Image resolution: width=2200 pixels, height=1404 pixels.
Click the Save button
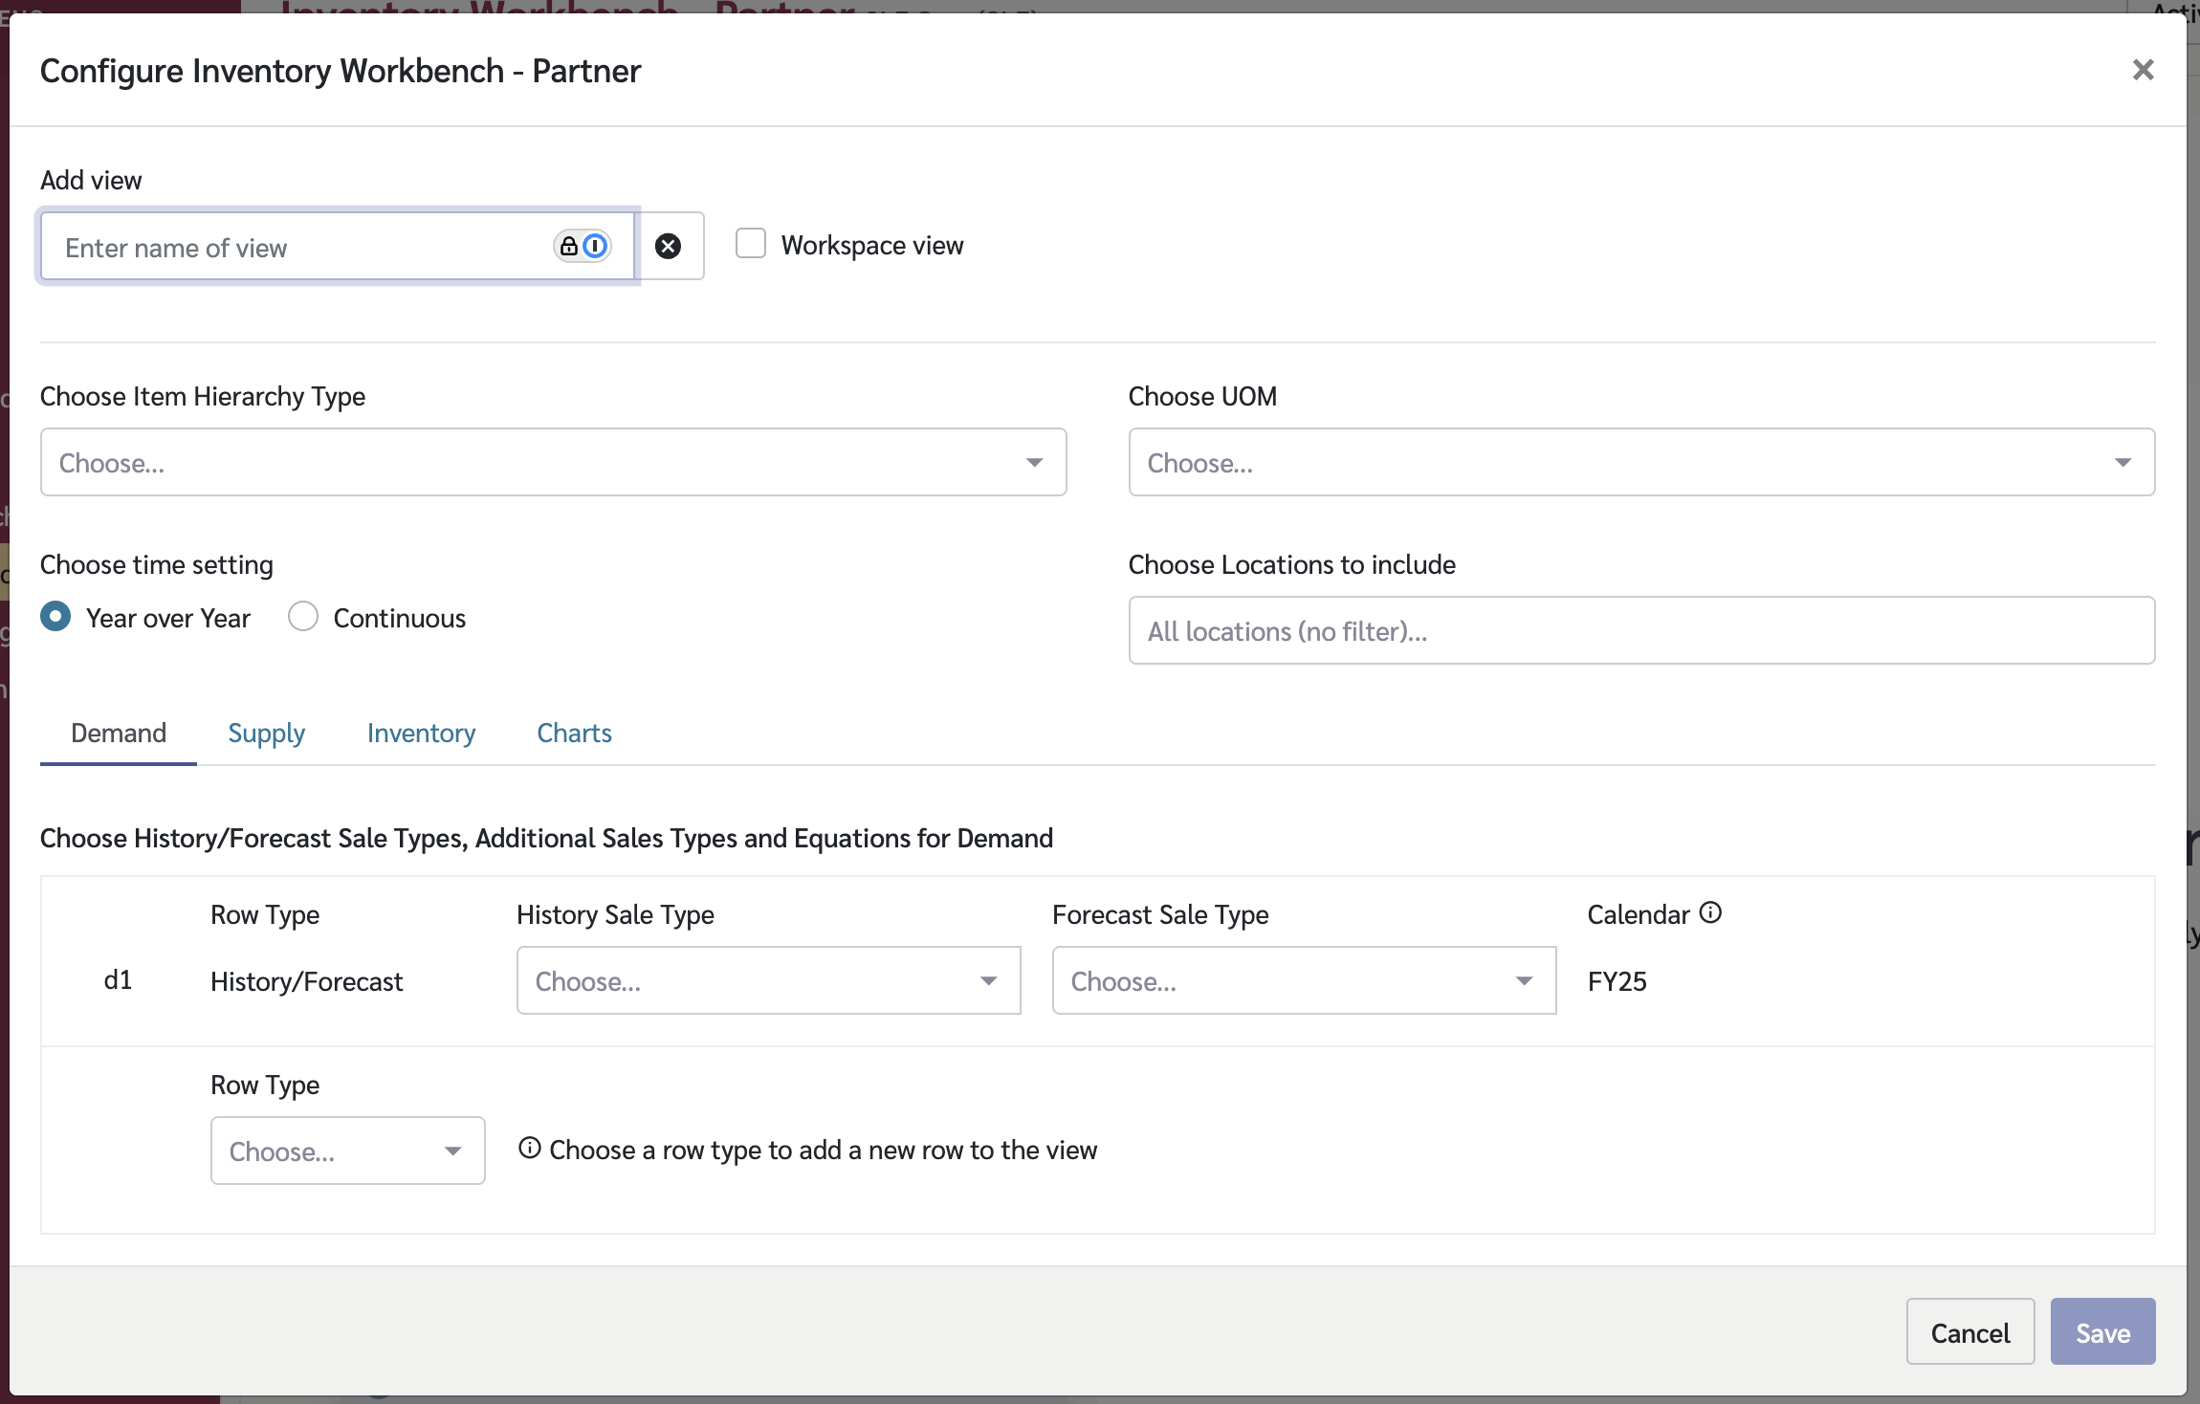(x=2102, y=1332)
